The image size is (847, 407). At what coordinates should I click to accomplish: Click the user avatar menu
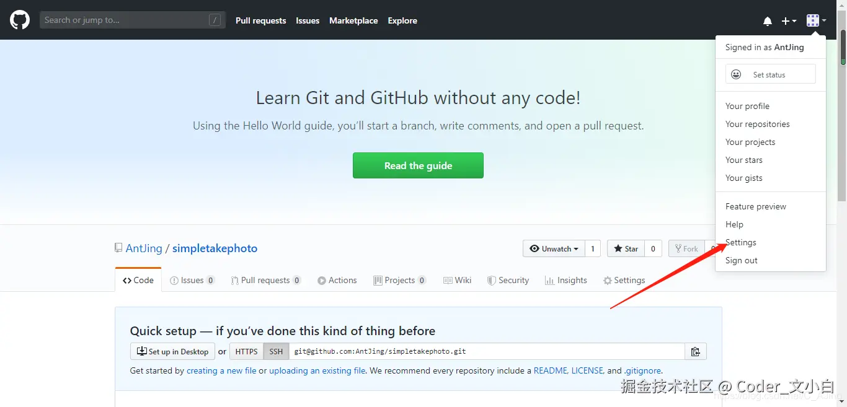pos(816,20)
